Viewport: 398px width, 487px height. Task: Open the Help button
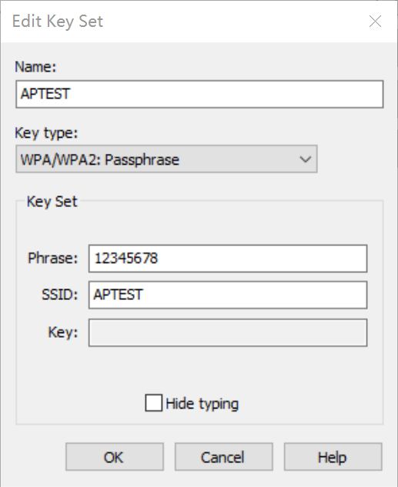[x=333, y=457]
